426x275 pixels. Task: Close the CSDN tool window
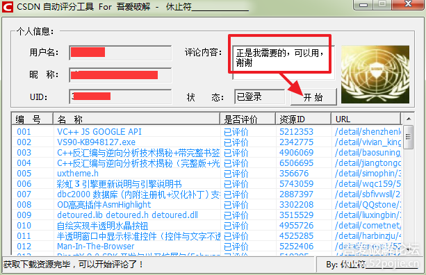click(408, 4)
